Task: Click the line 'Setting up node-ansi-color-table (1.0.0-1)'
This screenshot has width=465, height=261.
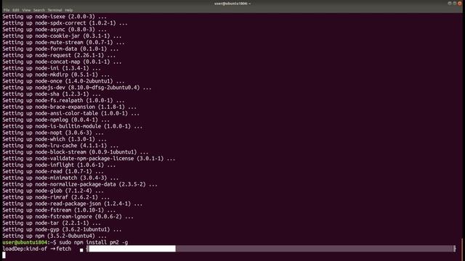Action: (70, 113)
